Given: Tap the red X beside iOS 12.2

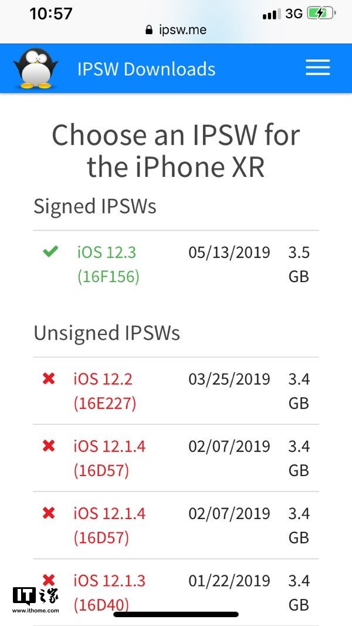Looking at the screenshot, I should pos(49,379).
